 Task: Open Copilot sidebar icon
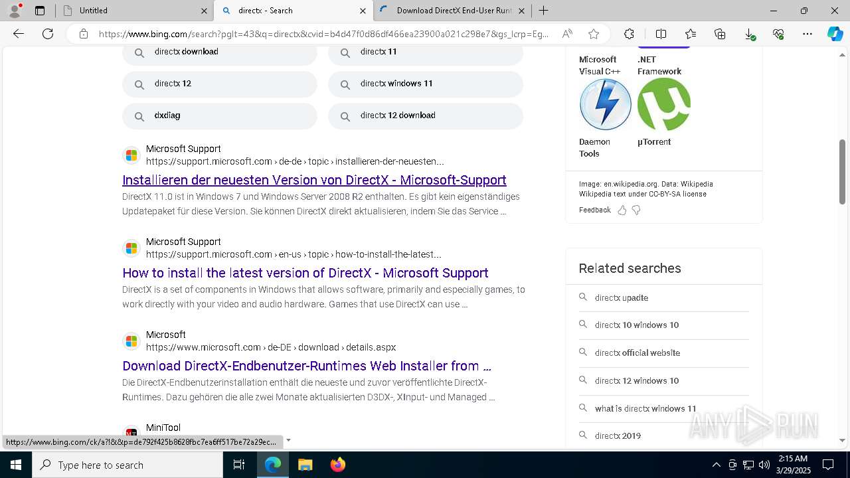[x=835, y=34]
